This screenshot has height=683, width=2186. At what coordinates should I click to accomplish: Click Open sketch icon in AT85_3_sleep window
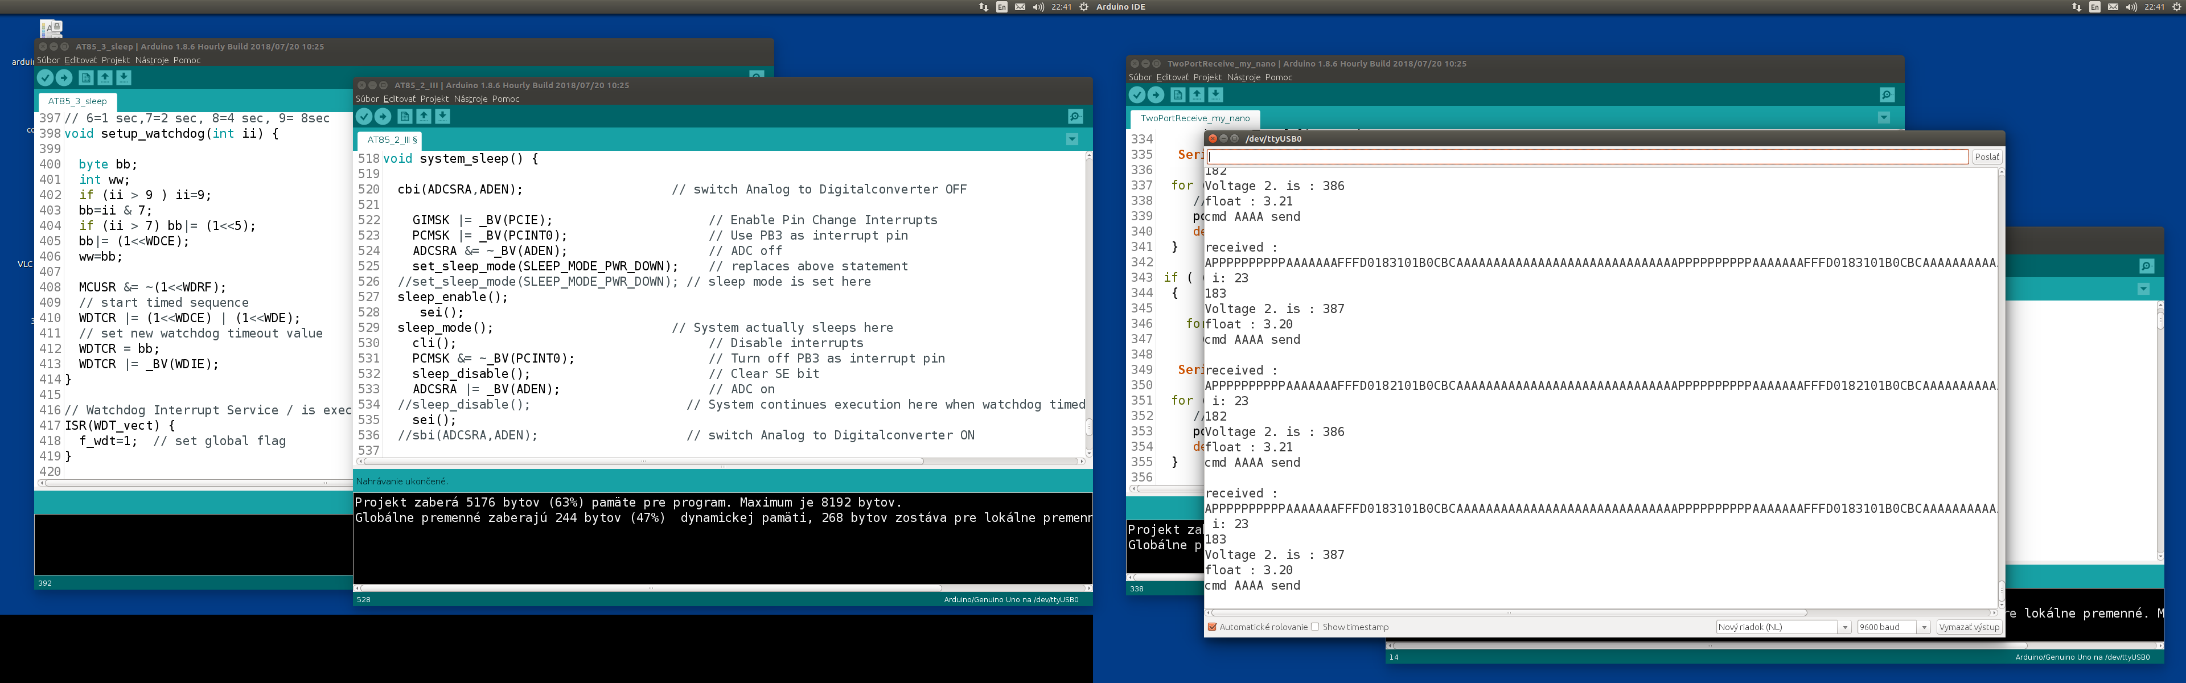click(105, 78)
